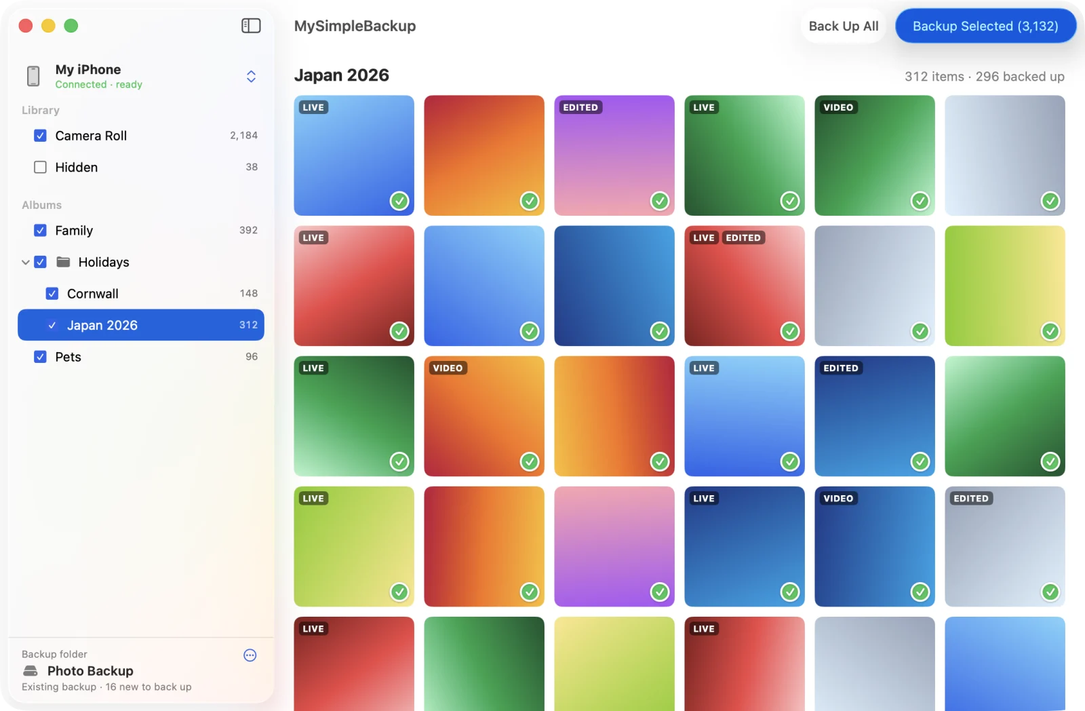1085x711 pixels.
Task: Uncheck the Pets album checkbox
Action: (40, 357)
